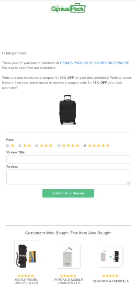Click the Portable Mobile Charger v3.0 title
The image size is (137, 288).
pos(69,281)
